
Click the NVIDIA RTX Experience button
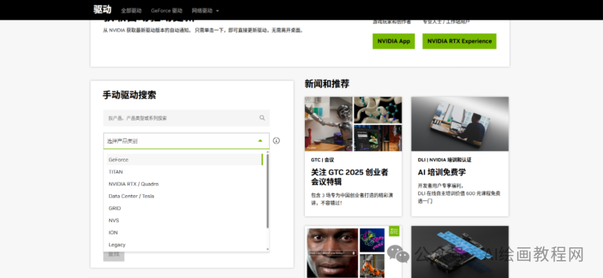pos(459,41)
